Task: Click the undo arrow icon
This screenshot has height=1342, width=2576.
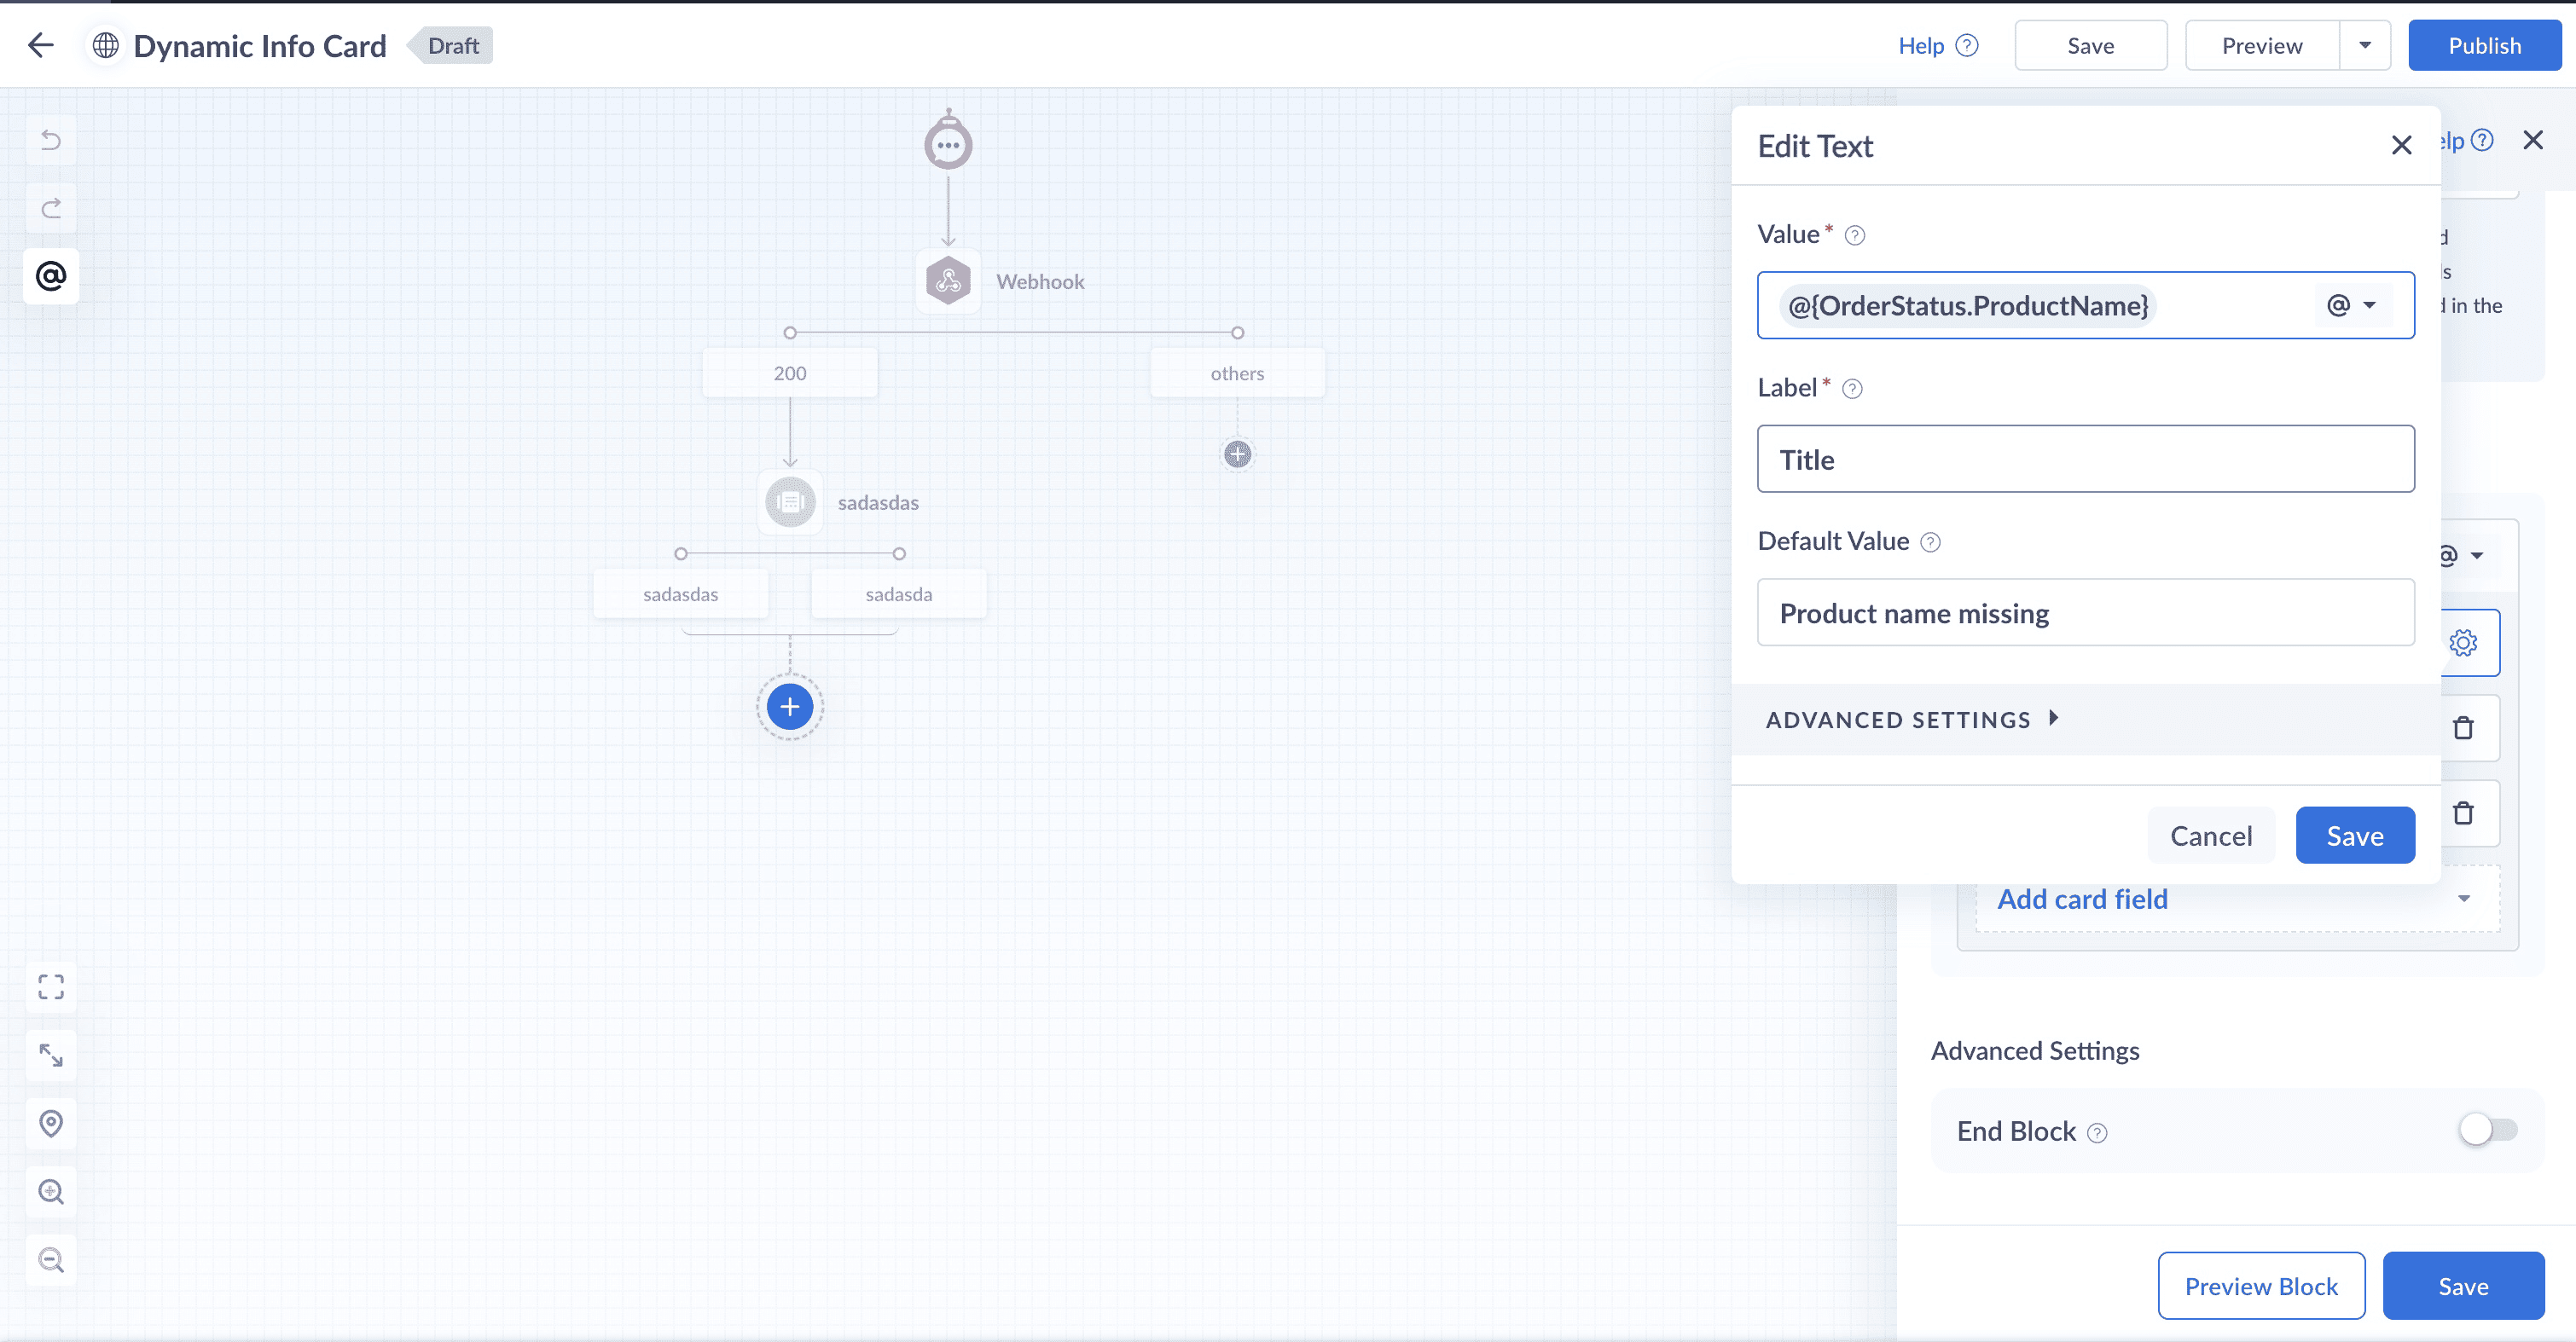Action: [51, 140]
